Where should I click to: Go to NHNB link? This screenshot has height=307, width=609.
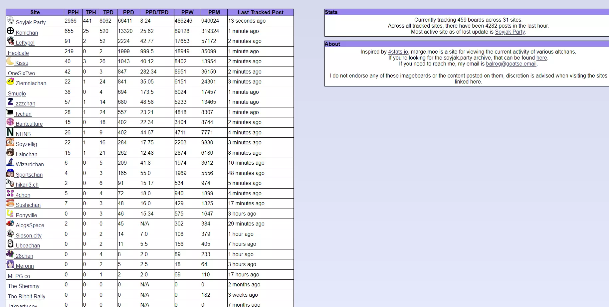pos(23,134)
